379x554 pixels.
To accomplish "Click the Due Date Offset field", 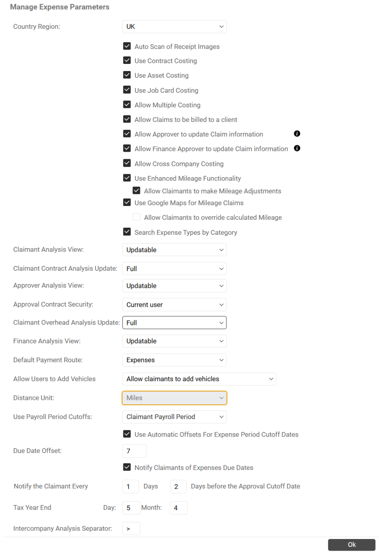I will [x=134, y=451].
